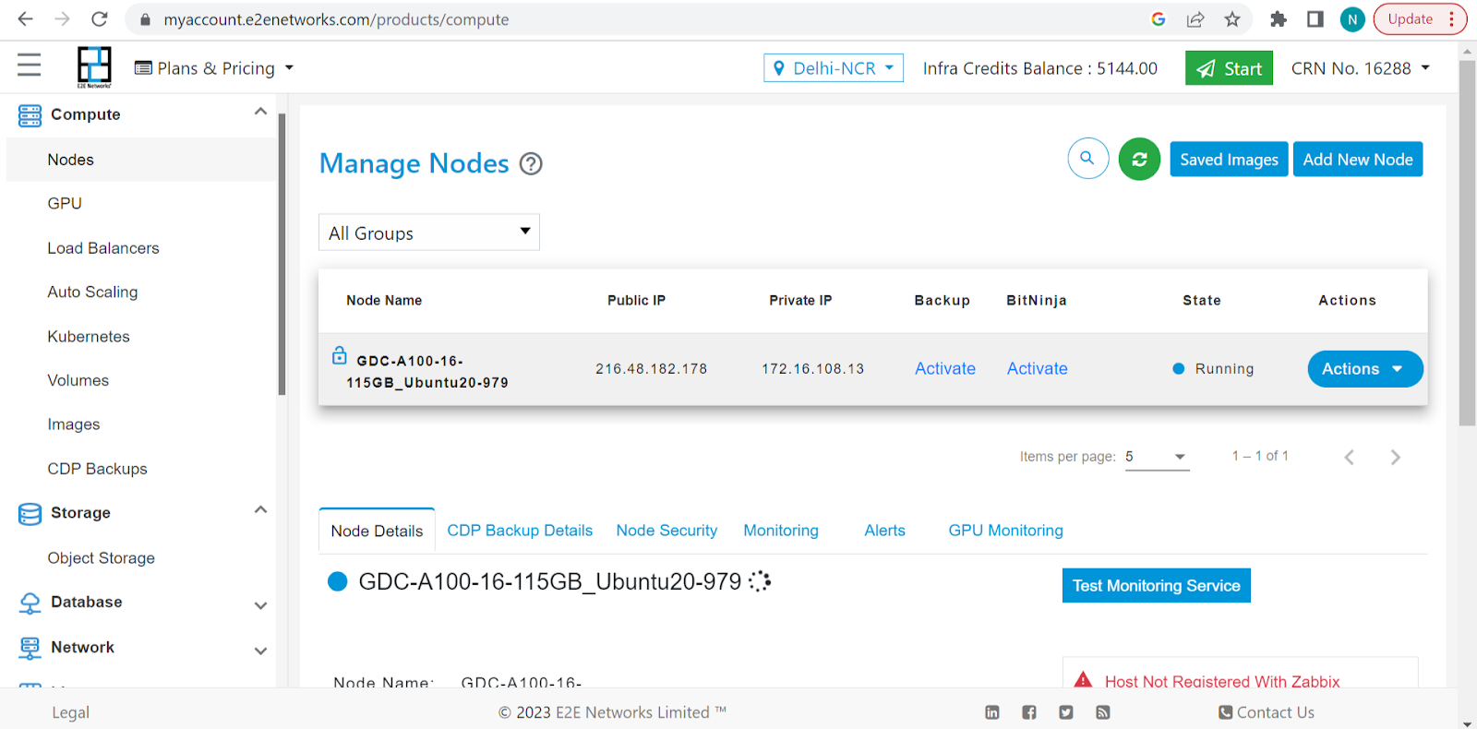Open the LinkedIn icon in footer

pos(992,712)
